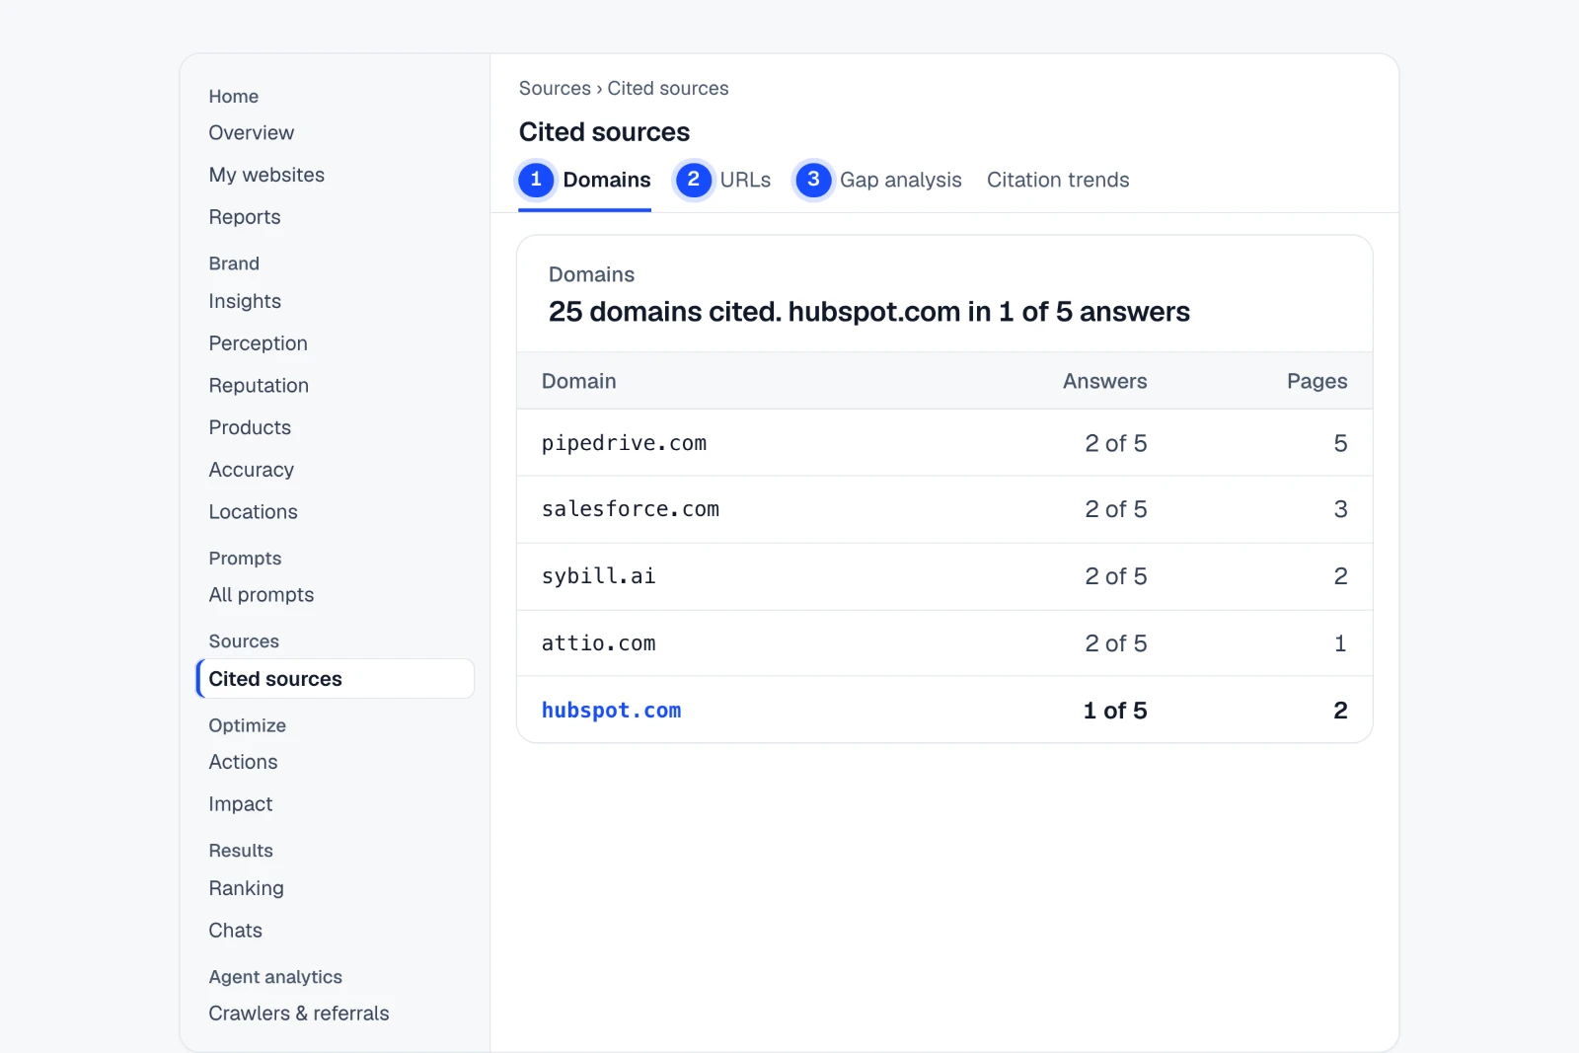Screen dimensions: 1579x1053
Task: Click the pipedrive.com domain row
Action: click(x=944, y=443)
